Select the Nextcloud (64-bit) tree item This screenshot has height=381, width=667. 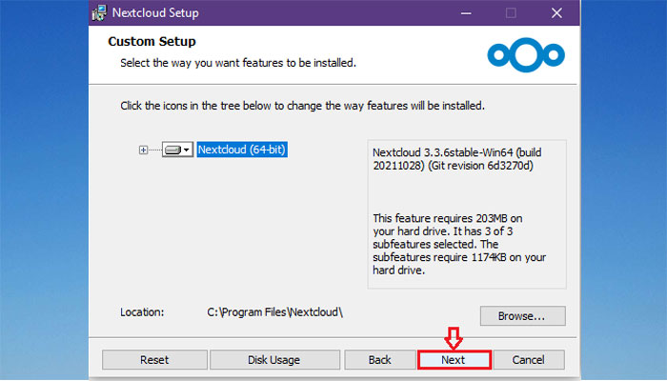pyautogui.click(x=242, y=150)
